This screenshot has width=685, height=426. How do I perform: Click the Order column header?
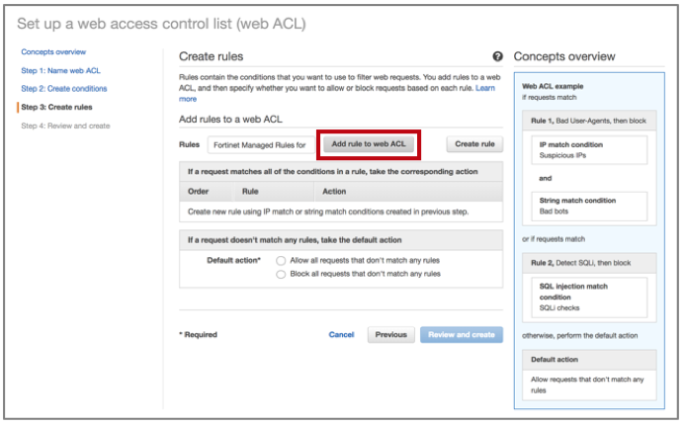coord(199,191)
